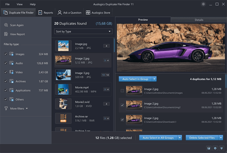Open the Auslogics Store icon
The width and height of the screenshot is (227, 153).
tap(88, 12)
